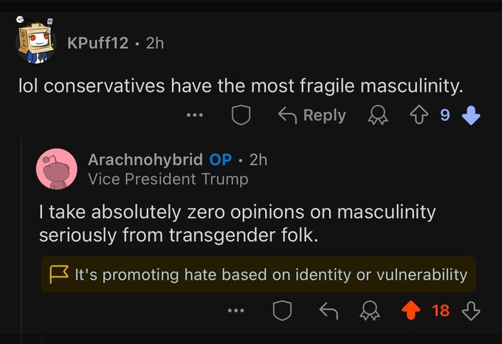Click the shield icon on KPuff12's comment
Image resolution: width=502 pixels, height=344 pixels.
pos(242,115)
